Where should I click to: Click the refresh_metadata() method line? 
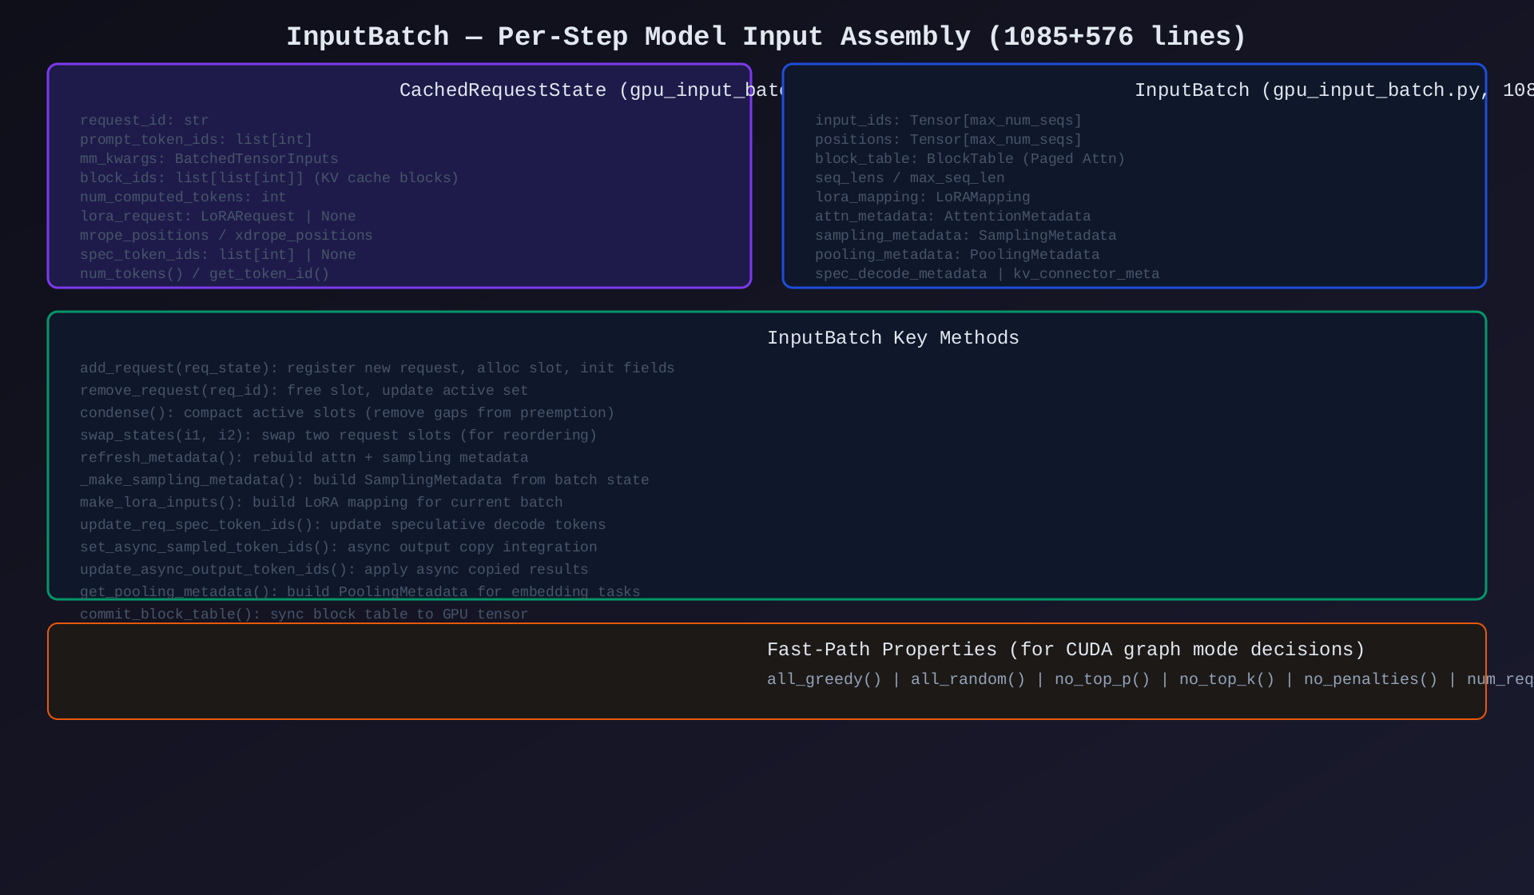point(304,458)
